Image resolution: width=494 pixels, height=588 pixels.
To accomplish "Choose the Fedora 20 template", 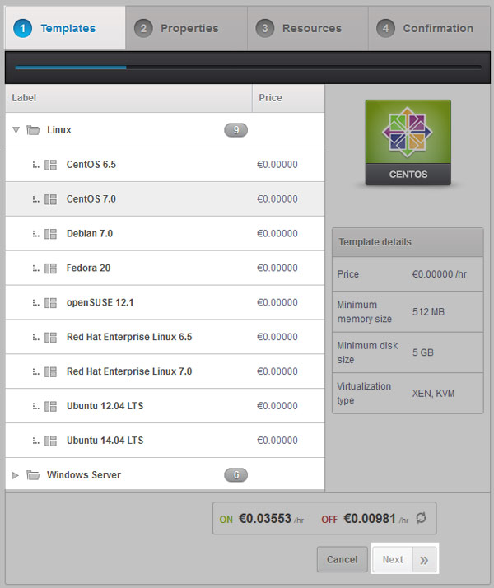I will (165, 268).
